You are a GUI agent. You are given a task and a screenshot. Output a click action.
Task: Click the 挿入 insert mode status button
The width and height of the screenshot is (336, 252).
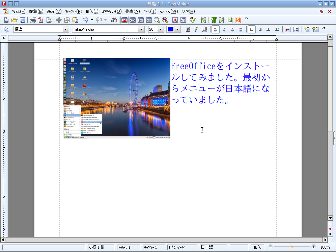click(257, 247)
